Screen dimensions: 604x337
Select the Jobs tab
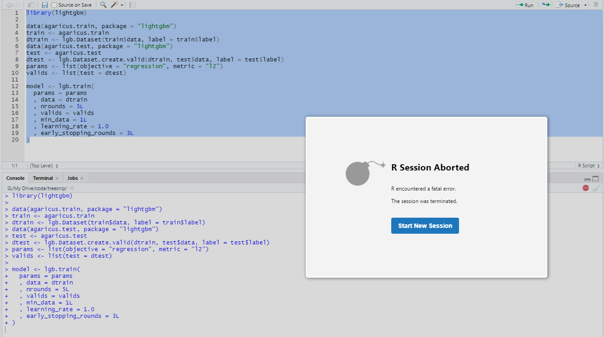tap(72, 178)
